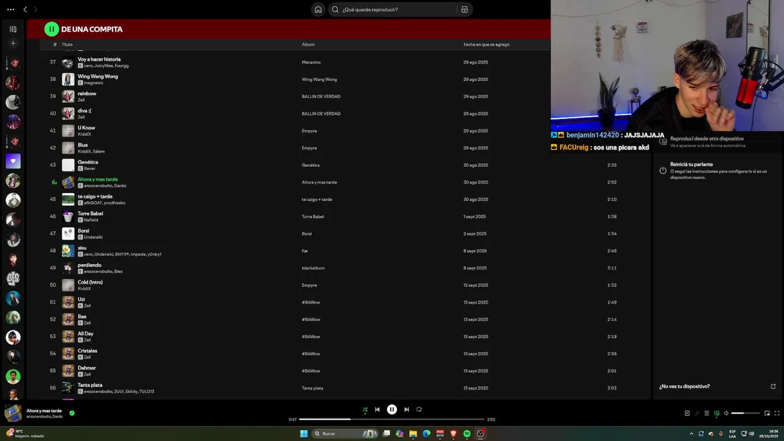Toggle the green liked checkmark on the current song

click(x=72, y=413)
